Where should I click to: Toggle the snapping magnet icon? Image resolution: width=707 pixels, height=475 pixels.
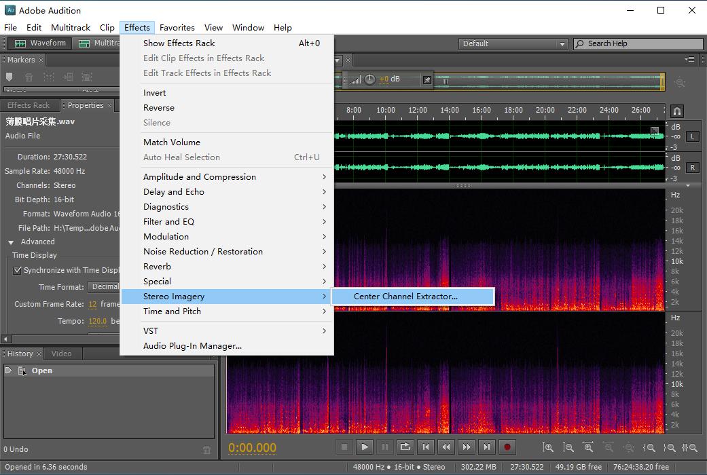click(676, 111)
